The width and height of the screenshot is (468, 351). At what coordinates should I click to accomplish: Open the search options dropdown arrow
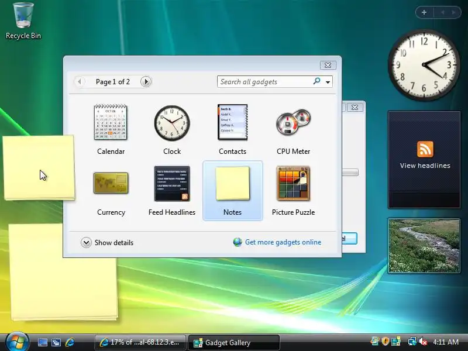(328, 82)
